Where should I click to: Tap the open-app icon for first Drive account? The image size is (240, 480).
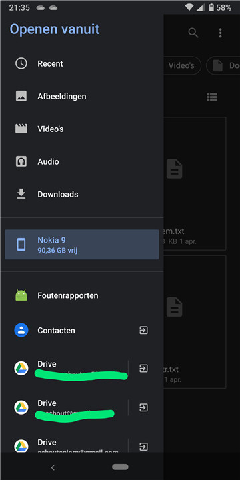143,368
